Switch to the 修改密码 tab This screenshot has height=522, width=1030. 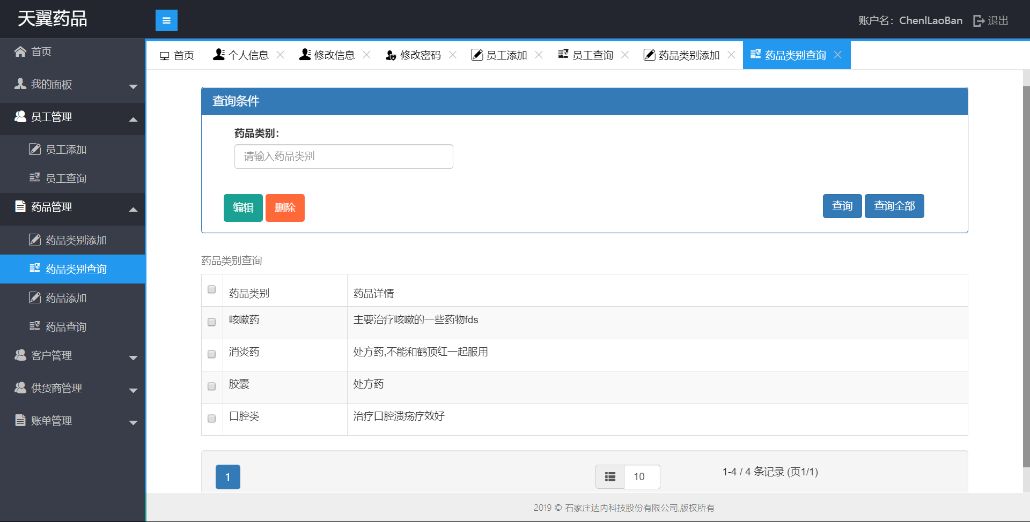(414, 55)
